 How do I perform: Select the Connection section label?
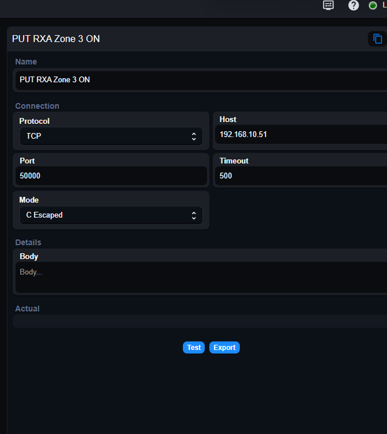pos(37,106)
